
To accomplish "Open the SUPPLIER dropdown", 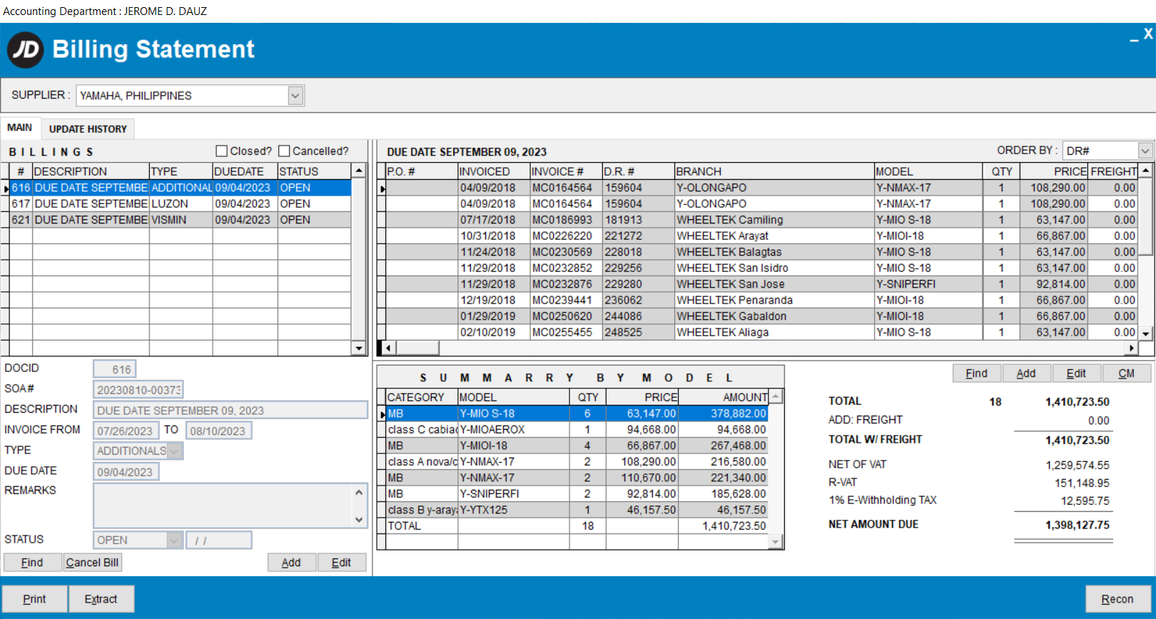I will (x=295, y=96).
